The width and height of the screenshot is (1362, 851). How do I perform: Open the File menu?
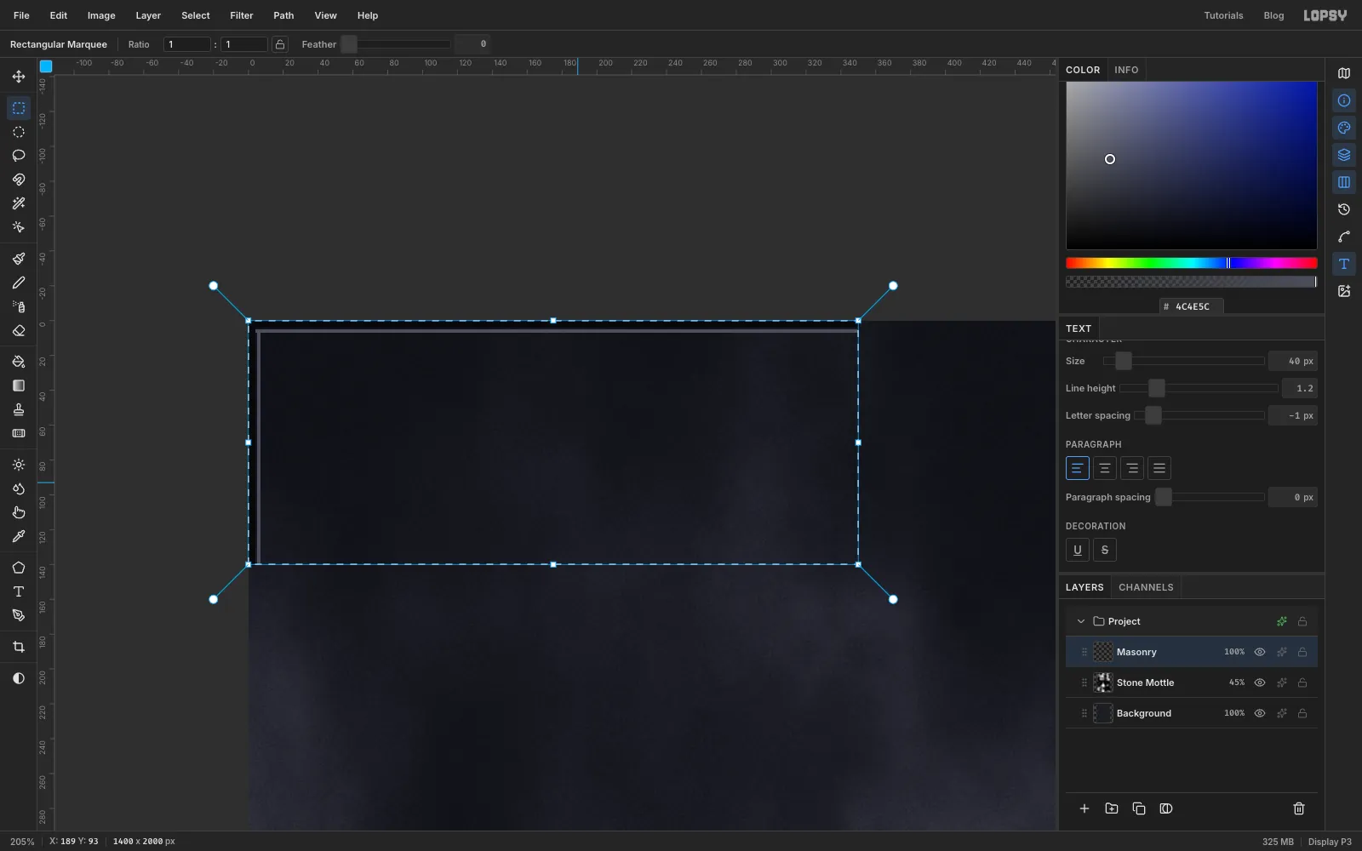(x=21, y=15)
